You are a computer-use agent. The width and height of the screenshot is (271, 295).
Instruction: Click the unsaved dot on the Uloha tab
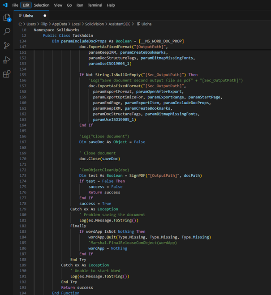45,16
